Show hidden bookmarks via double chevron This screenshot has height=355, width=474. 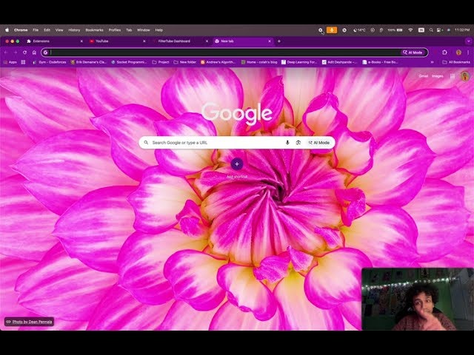pos(433,62)
